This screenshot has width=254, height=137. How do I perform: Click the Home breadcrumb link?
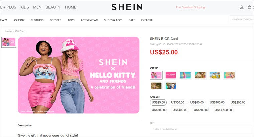click(x=9, y=31)
